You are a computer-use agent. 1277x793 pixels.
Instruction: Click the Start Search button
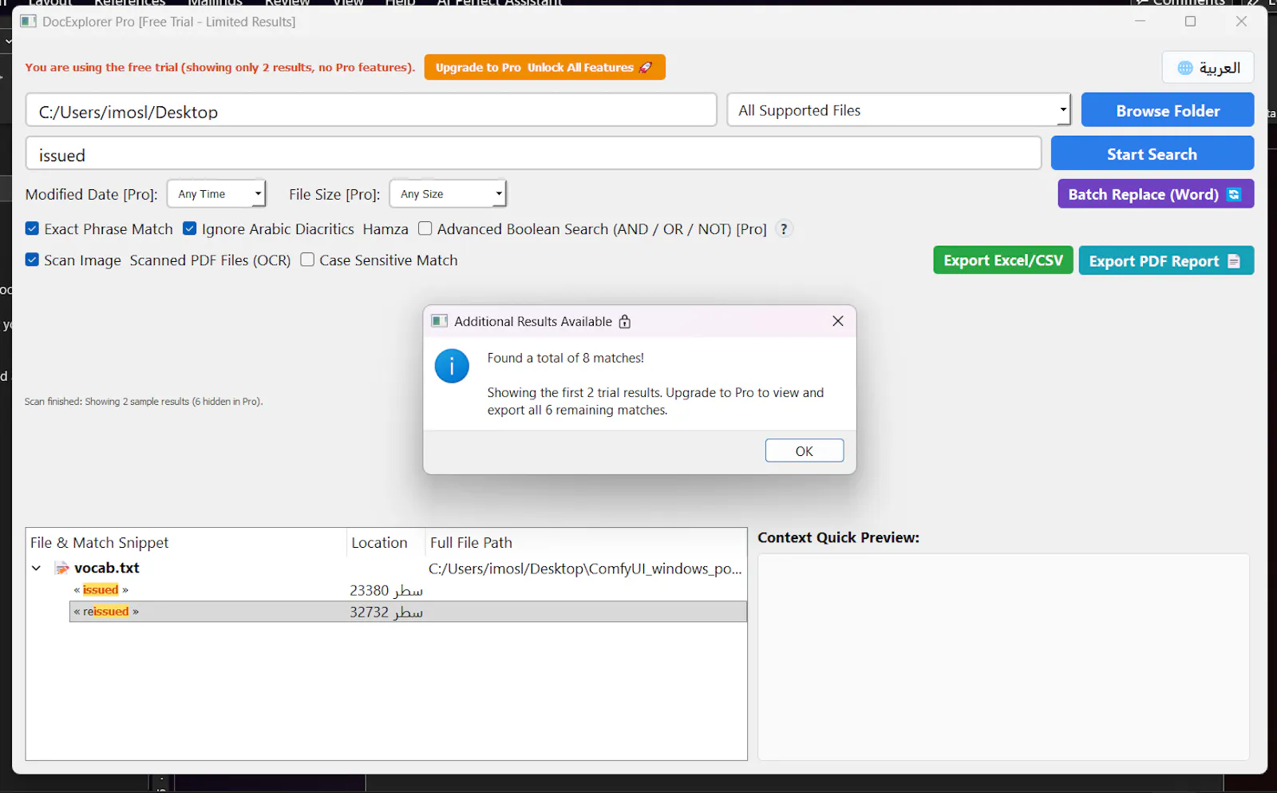(x=1152, y=153)
